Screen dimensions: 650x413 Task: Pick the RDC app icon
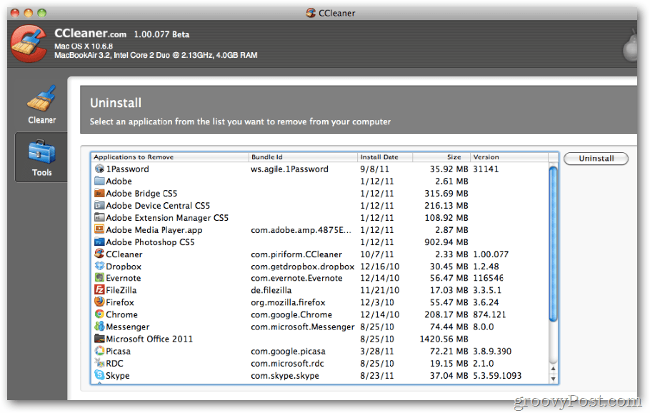tap(99, 363)
